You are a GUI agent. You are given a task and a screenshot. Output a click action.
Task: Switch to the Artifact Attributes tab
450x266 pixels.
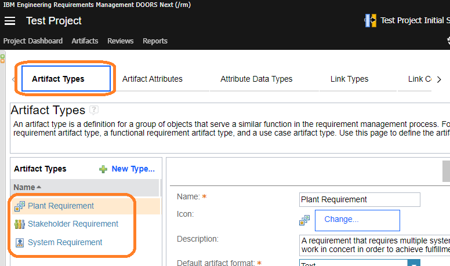coord(152,79)
